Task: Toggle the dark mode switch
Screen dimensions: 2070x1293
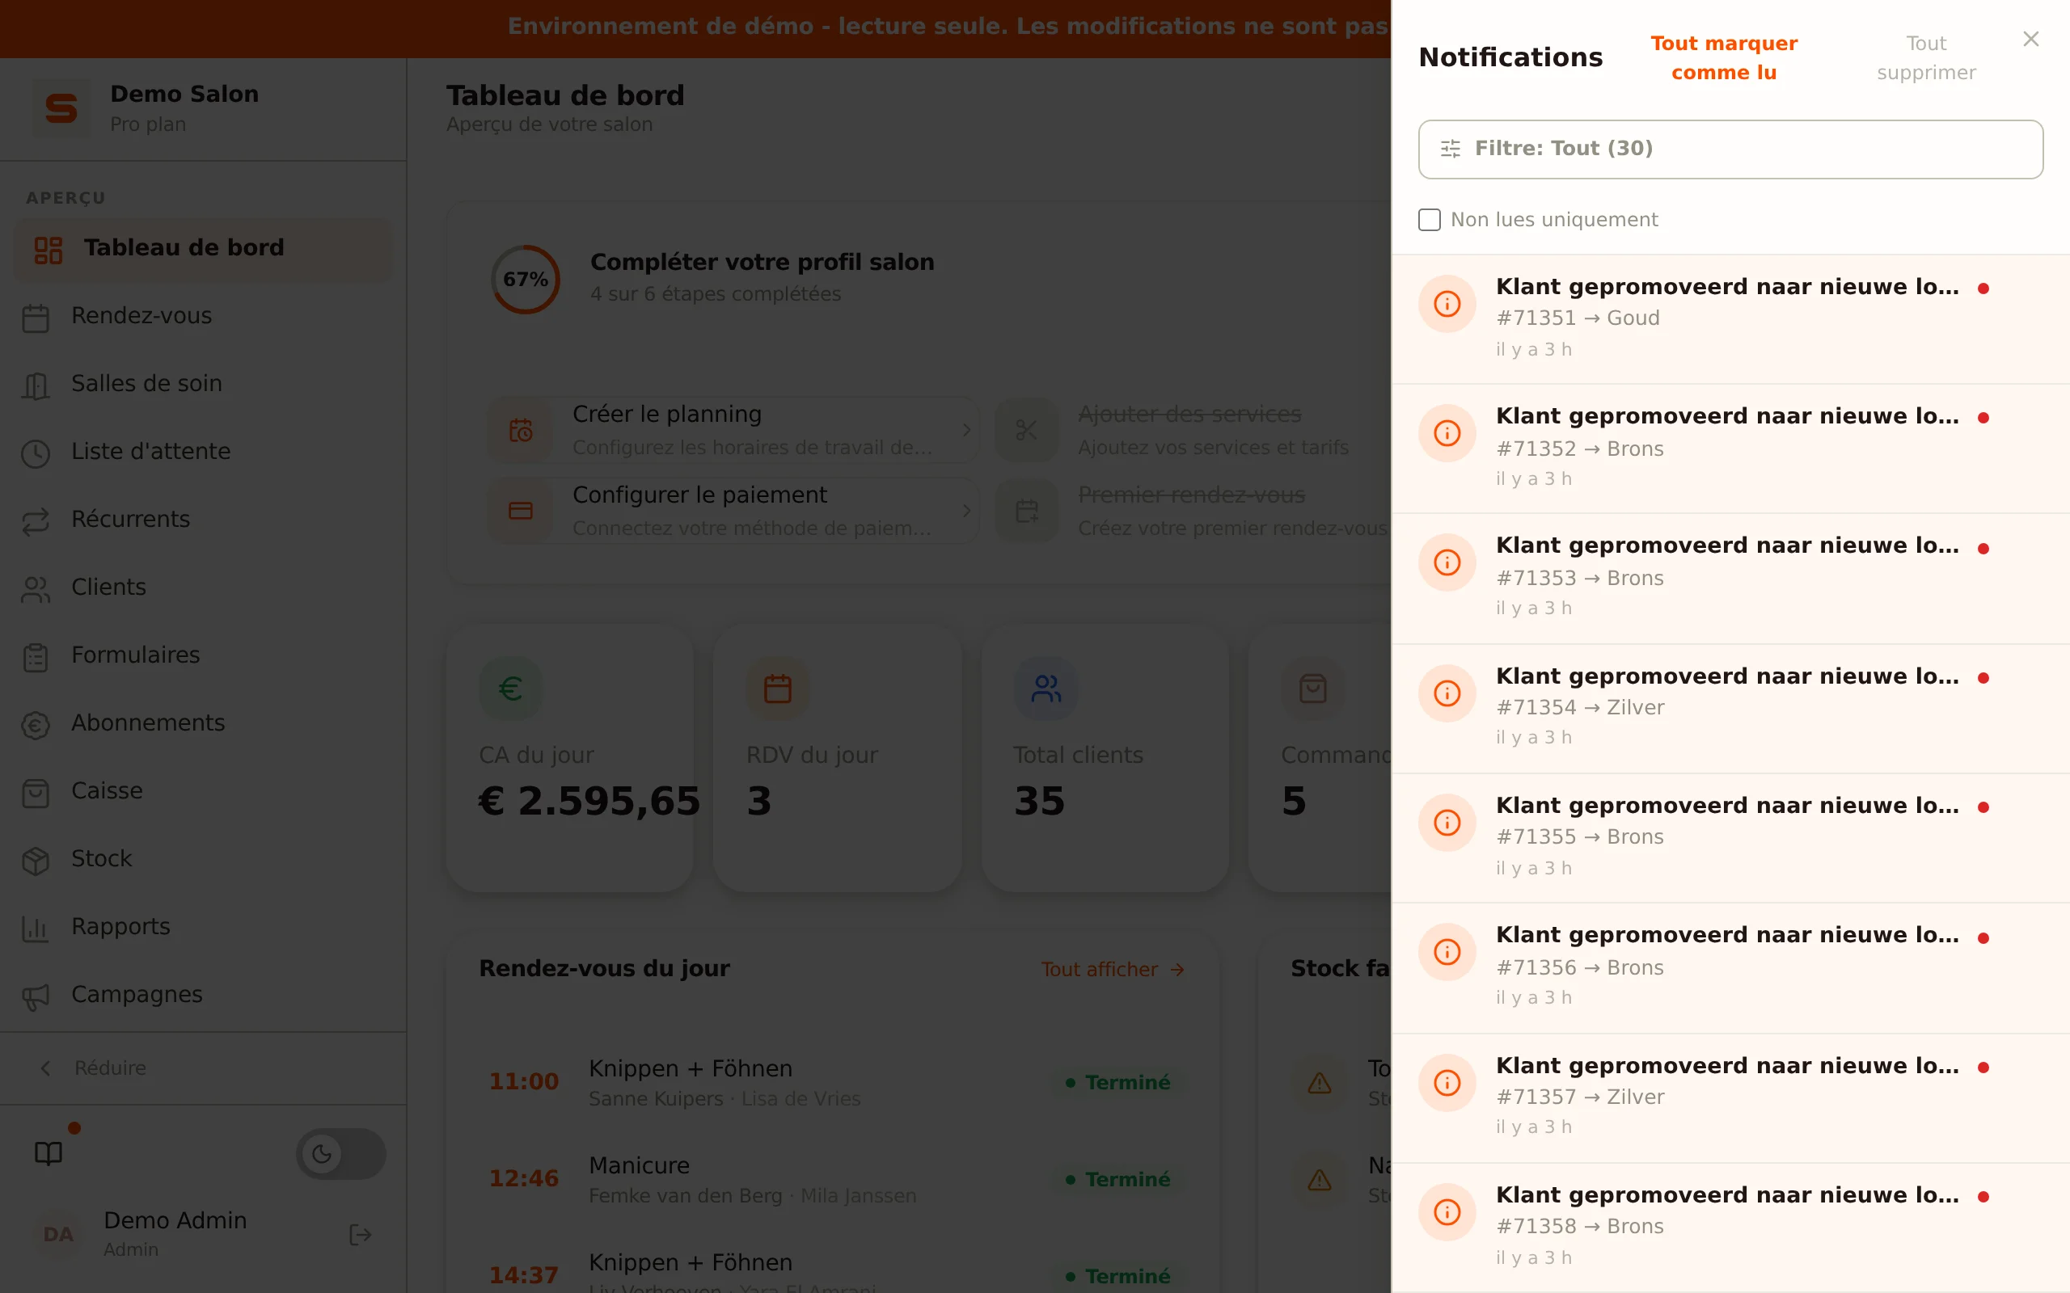Action: tap(340, 1154)
